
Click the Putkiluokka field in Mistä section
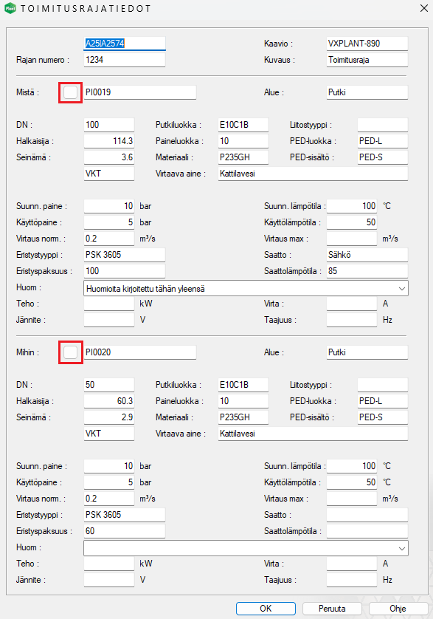tap(243, 125)
